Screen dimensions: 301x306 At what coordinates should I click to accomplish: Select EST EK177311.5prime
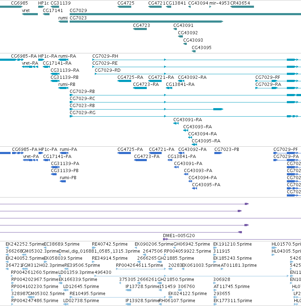[233, 301]
